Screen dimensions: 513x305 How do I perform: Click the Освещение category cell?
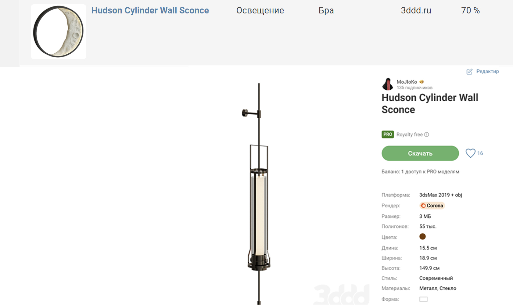point(260,10)
